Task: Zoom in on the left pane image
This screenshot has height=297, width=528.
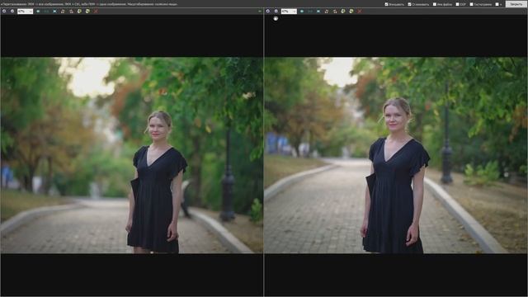Action: [x=4, y=11]
